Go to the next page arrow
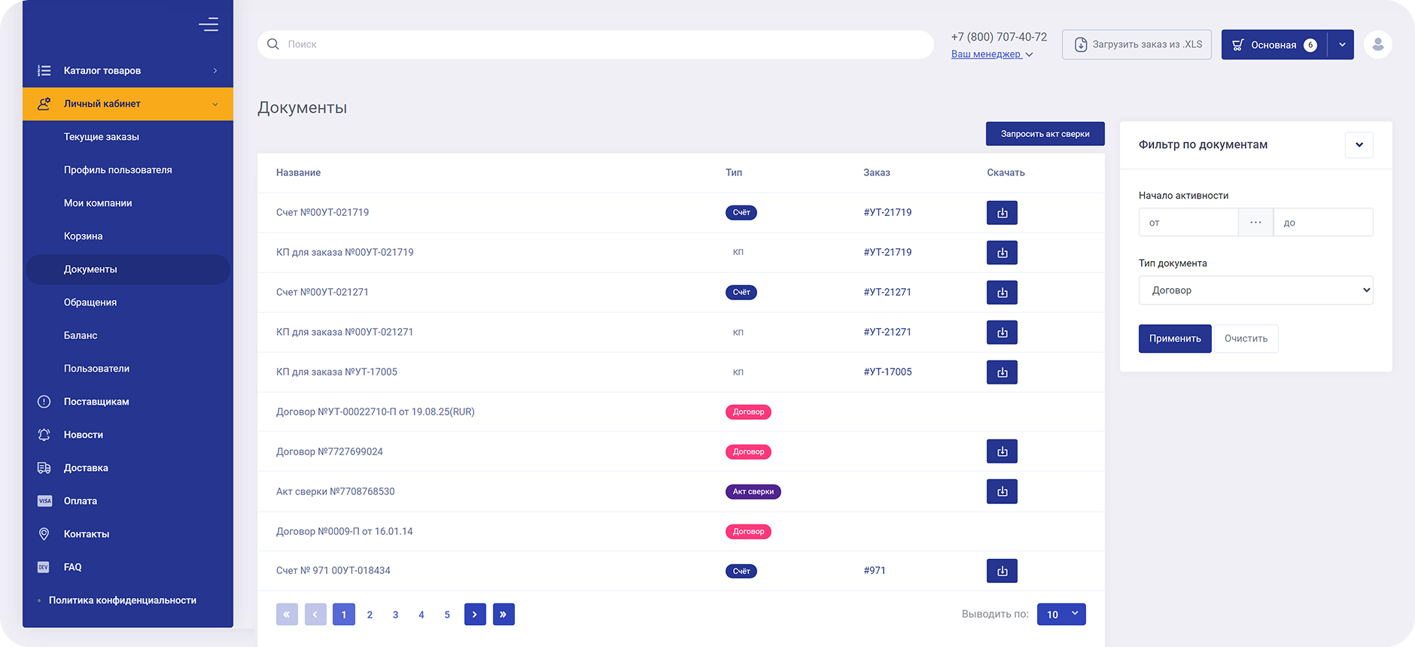The height and width of the screenshot is (647, 1415). click(x=475, y=615)
